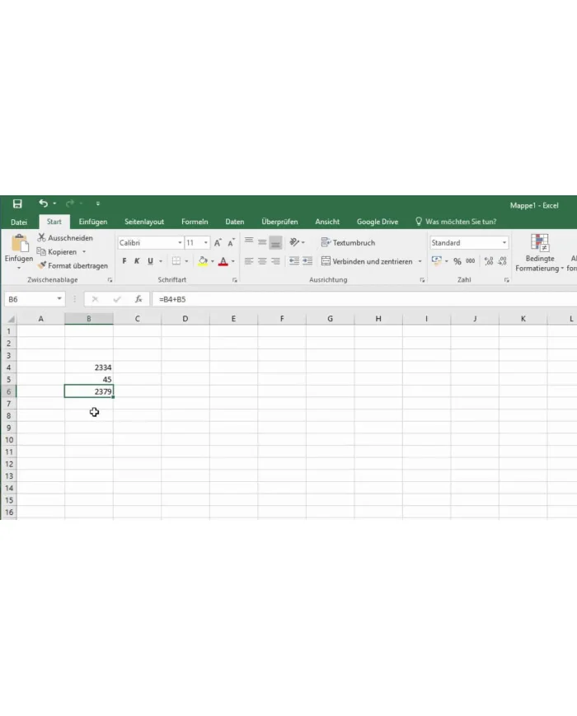This screenshot has width=577, height=716.
Task: Expand the Einfügen paste options arrow
Action: tap(19, 268)
